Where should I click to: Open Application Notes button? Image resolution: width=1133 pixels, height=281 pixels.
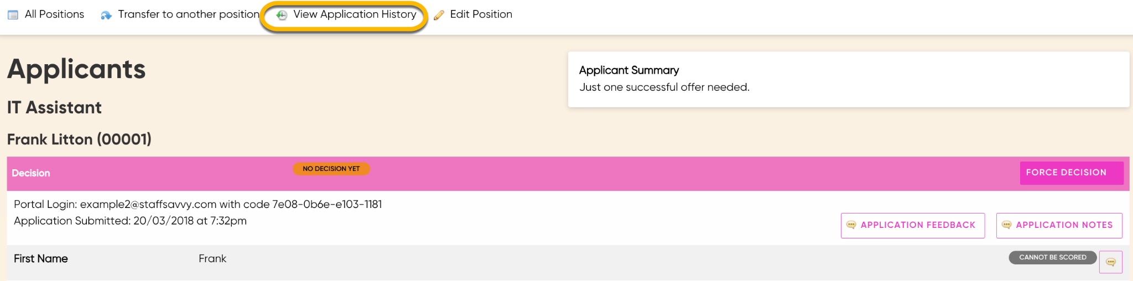tap(1059, 225)
